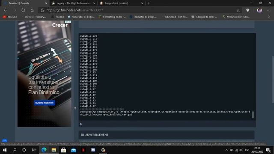274x154 pixels.
Task: Close the BungeeCord Jenkins tab
Action: point(142,3)
